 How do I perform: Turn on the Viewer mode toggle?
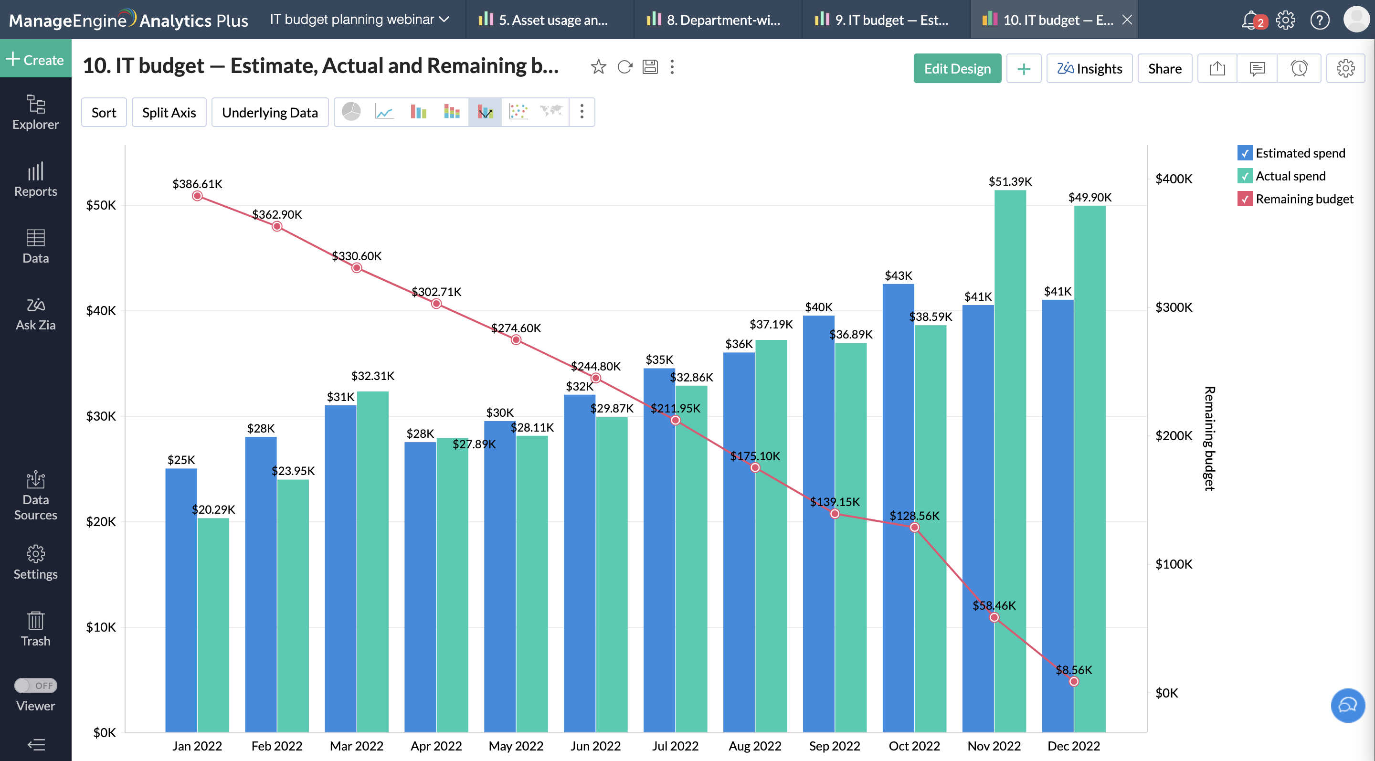[36, 685]
